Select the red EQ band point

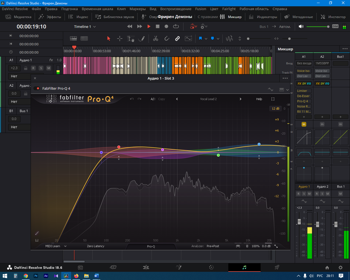coord(119,147)
